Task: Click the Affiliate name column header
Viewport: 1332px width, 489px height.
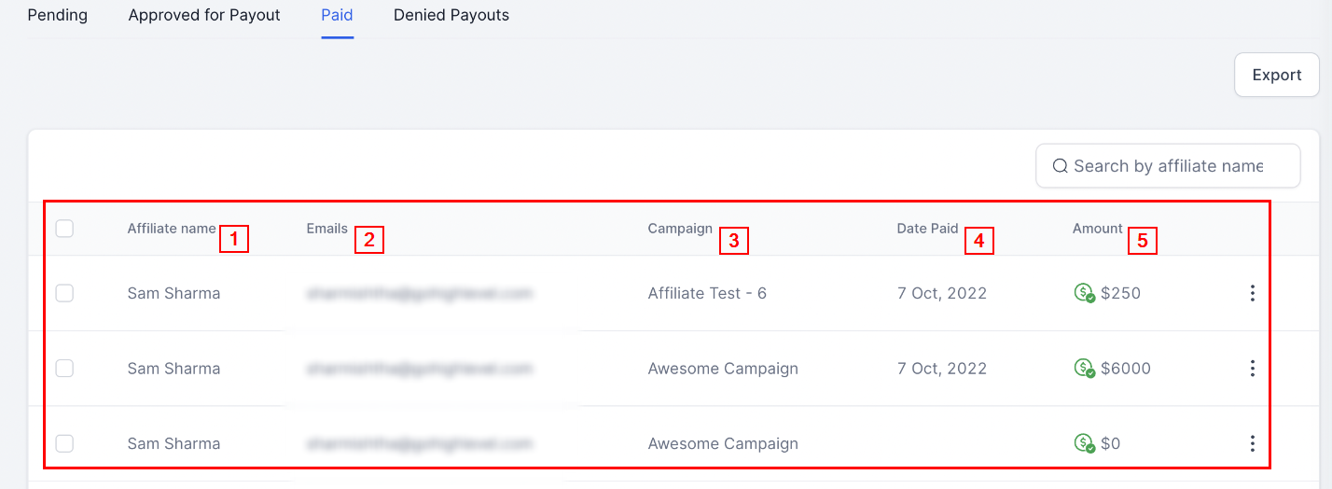Action: click(172, 229)
